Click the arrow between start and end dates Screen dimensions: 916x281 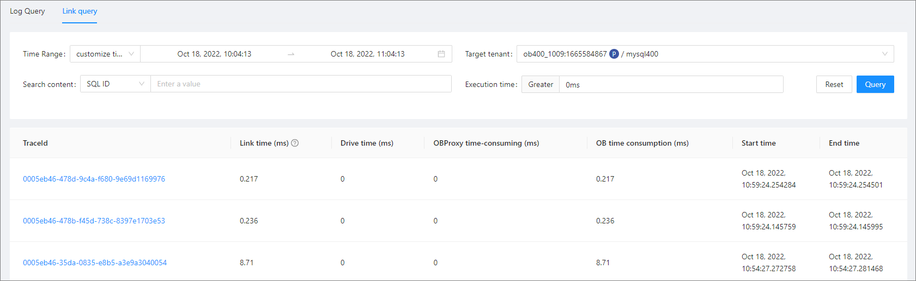click(x=291, y=54)
